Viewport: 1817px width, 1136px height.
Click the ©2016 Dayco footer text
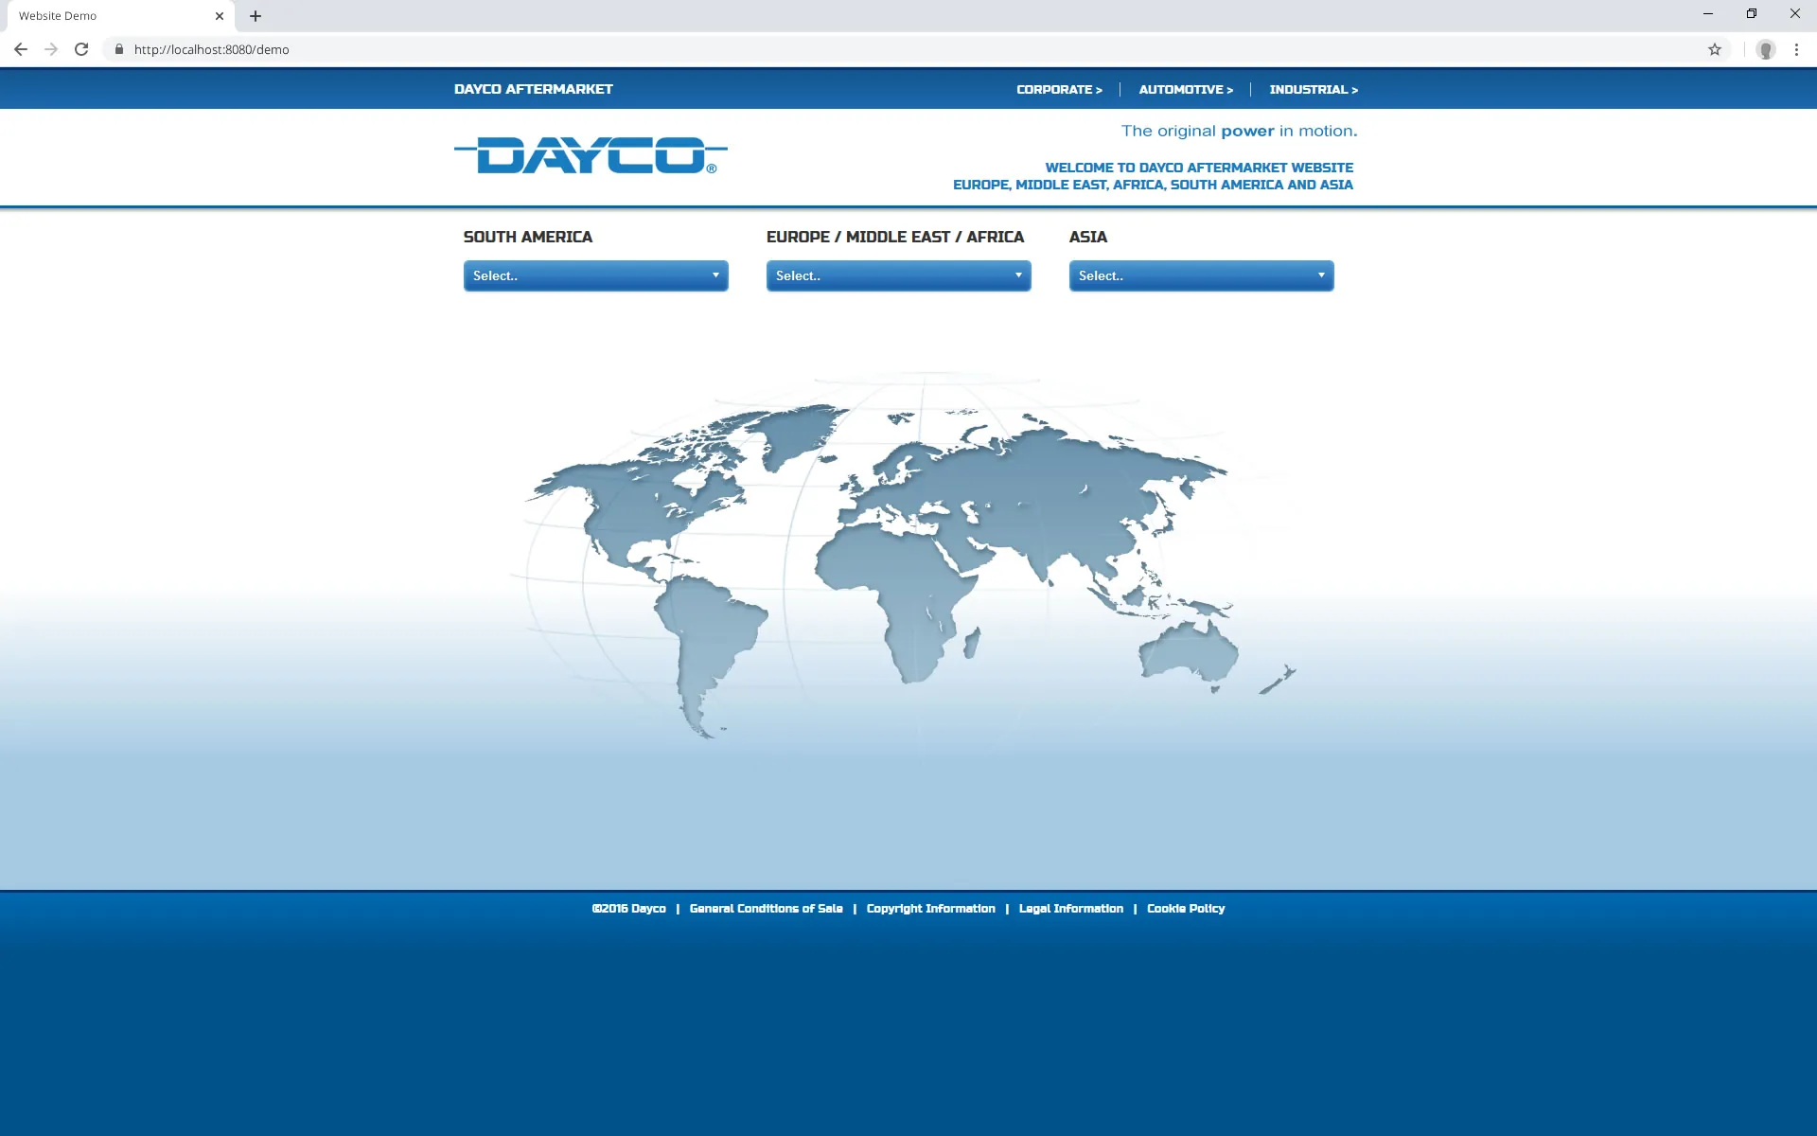pos(629,909)
